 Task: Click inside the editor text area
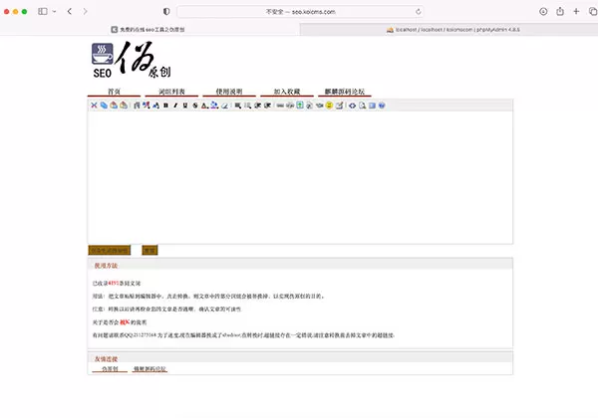click(x=300, y=177)
